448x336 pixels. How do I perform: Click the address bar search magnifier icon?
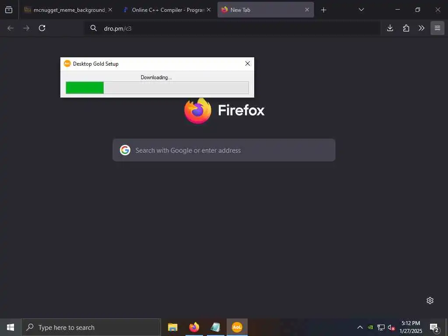(94, 28)
